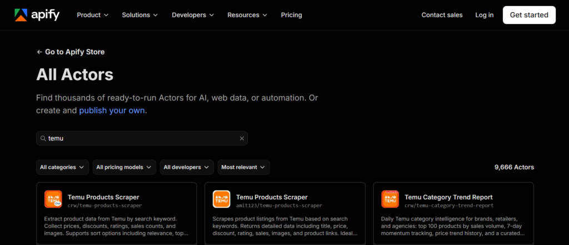Click the Get started button

[x=529, y=15]
